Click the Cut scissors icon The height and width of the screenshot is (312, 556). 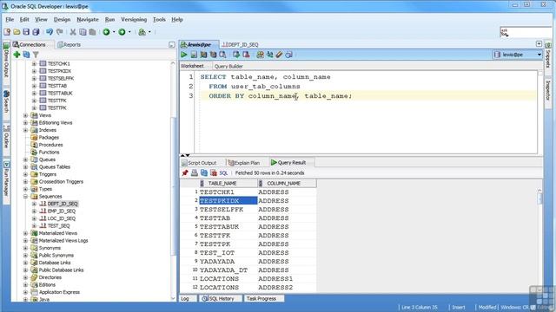73,32
